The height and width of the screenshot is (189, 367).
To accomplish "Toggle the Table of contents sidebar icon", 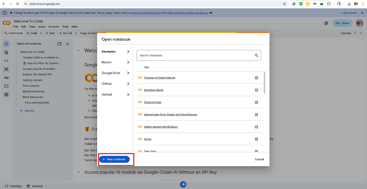I will click(6, 44).
